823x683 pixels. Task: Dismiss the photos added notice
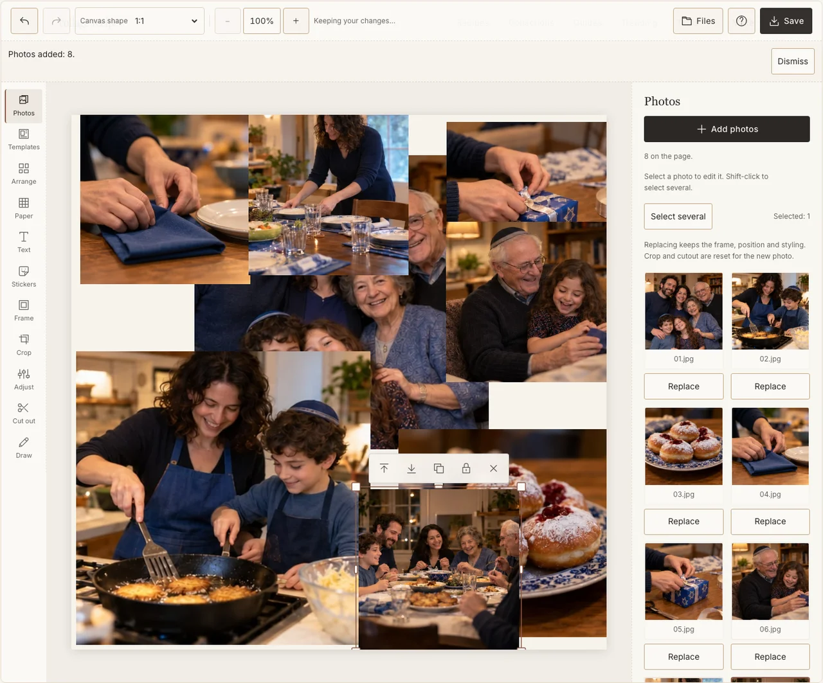click(793, 62)
